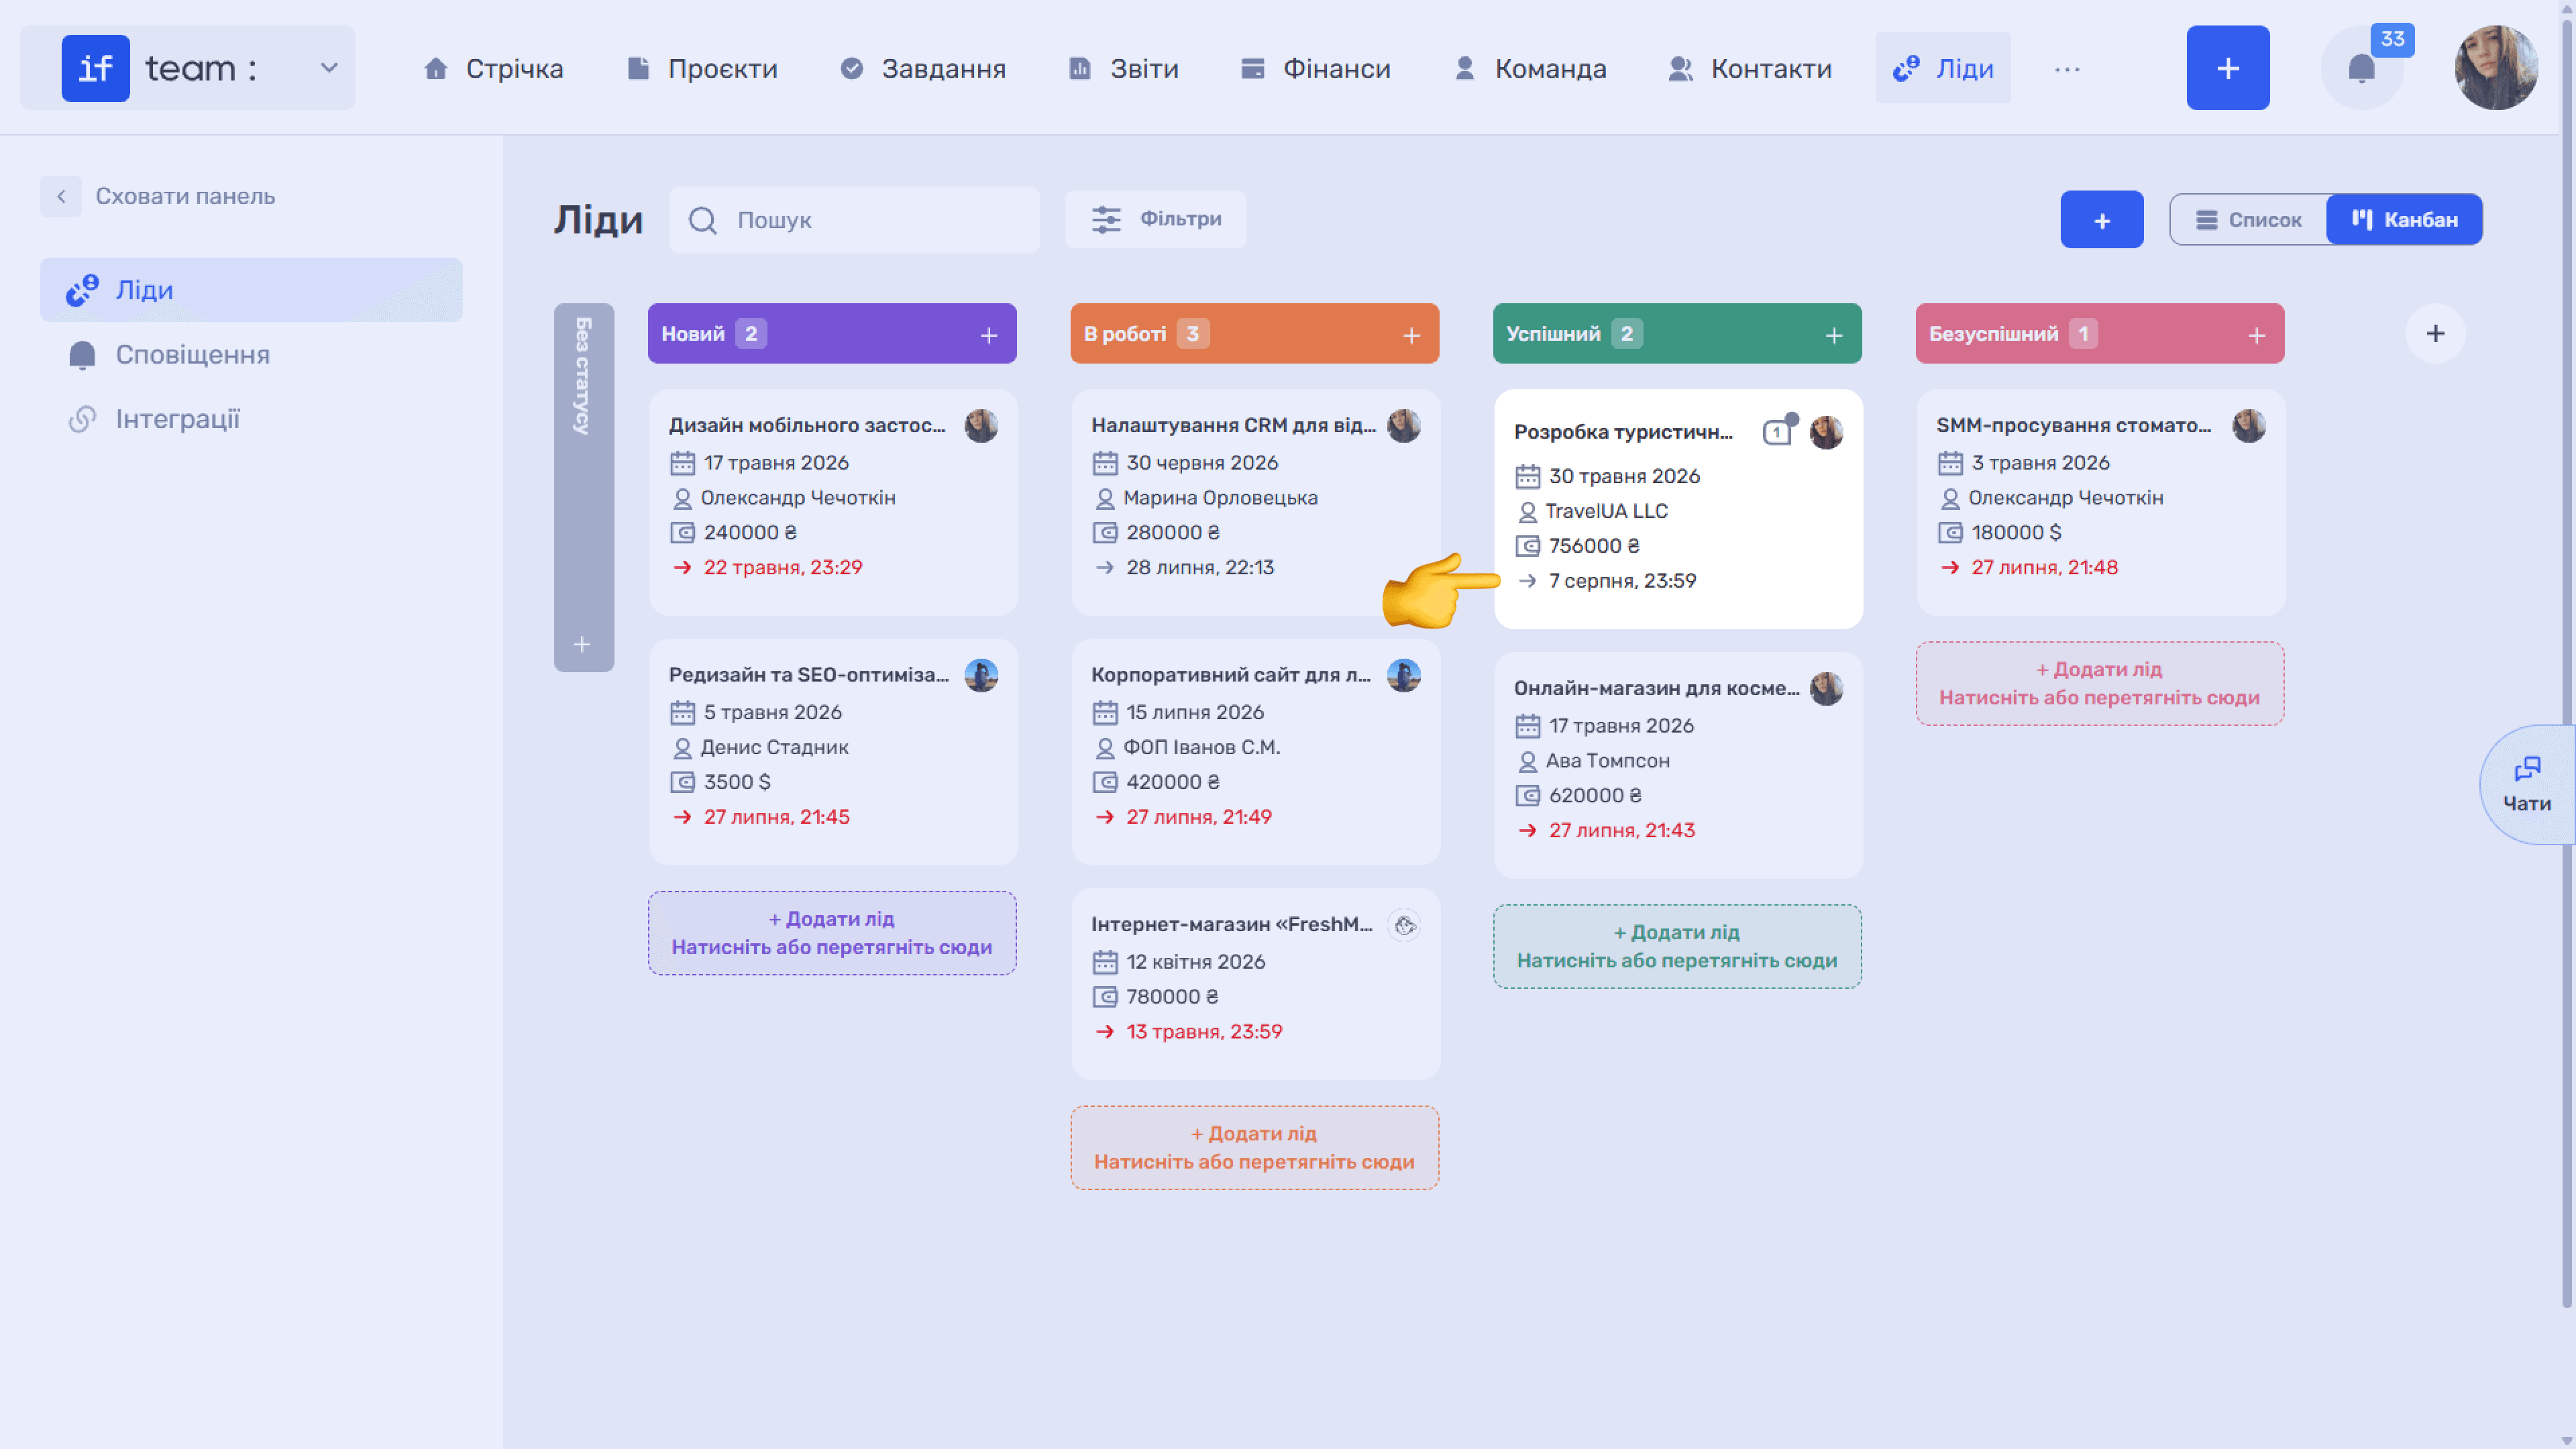Click plus in Без статусу column
The height and width of the screenshot is (1449, 2576).
[582, 644]
